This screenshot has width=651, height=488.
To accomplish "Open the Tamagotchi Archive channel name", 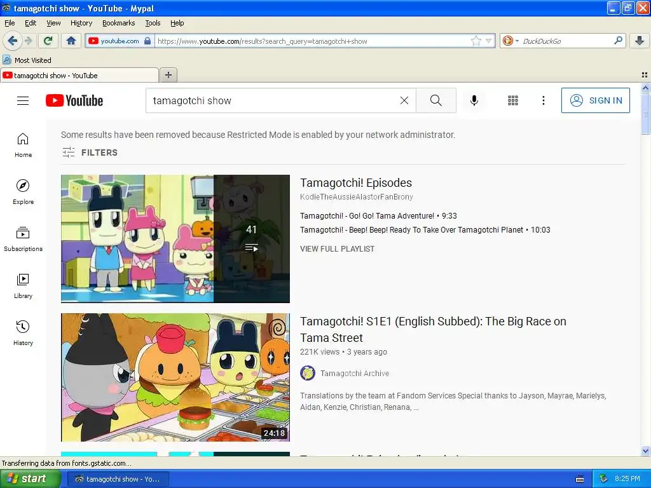I will click(x=355, y=374).
